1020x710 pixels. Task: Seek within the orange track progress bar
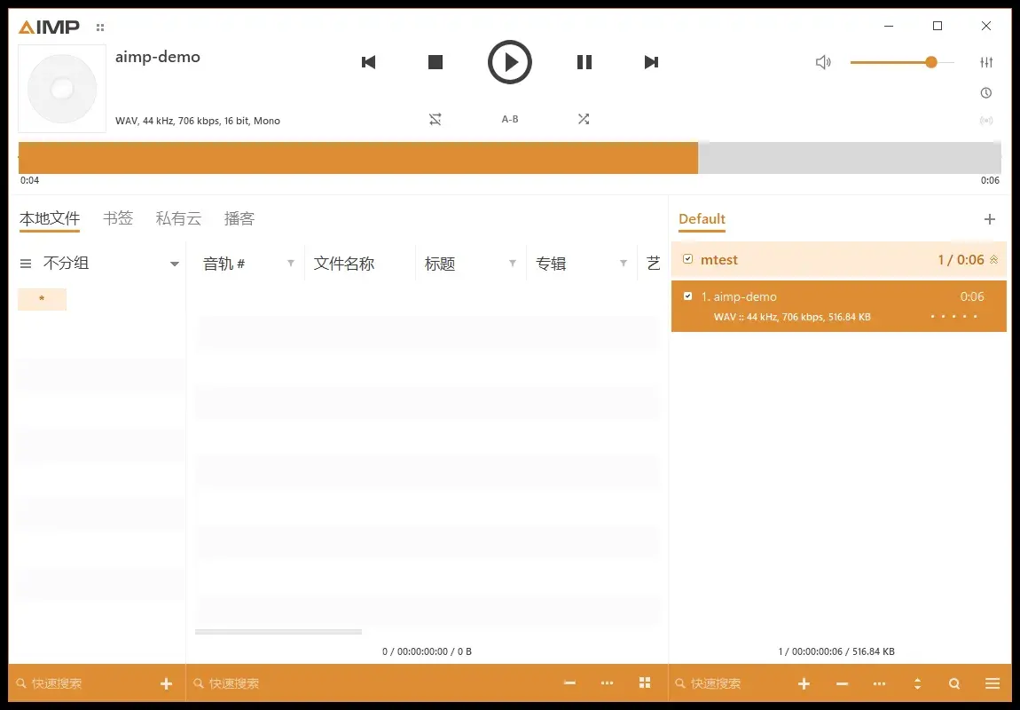pyautogui.click(x=357, y=158)
